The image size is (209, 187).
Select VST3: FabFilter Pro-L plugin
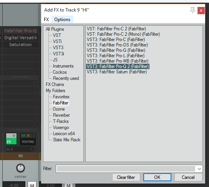pos(116,56)
